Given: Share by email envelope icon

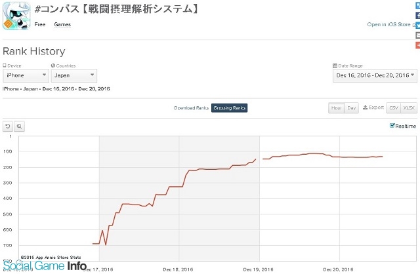Looking at the screenshot, I should click(x=417, y=35).
